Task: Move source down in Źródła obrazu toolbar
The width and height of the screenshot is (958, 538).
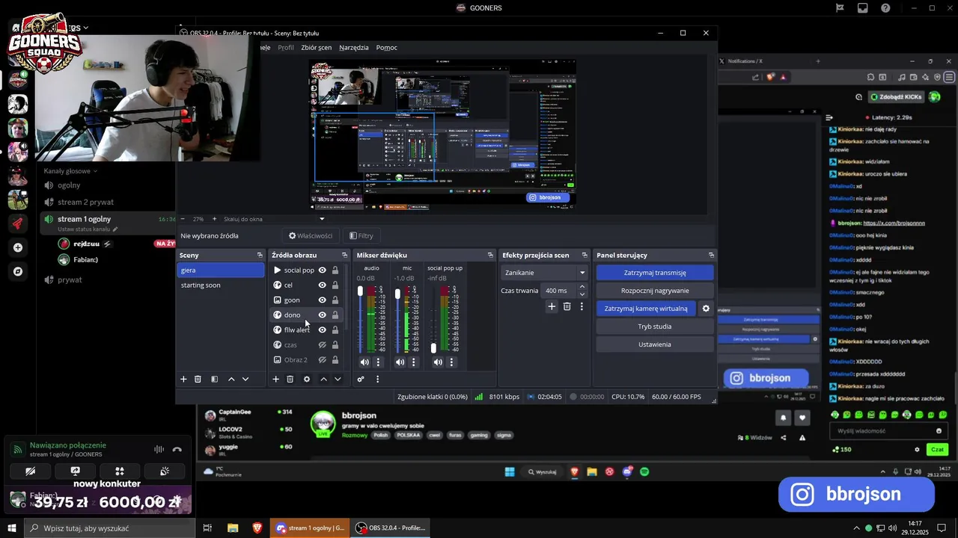Action: 338,380
